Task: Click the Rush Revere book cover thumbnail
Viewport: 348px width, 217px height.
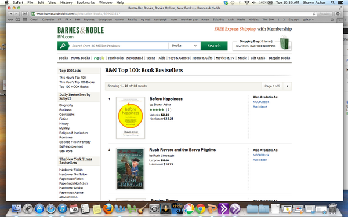Action: (x=130, y=169)
